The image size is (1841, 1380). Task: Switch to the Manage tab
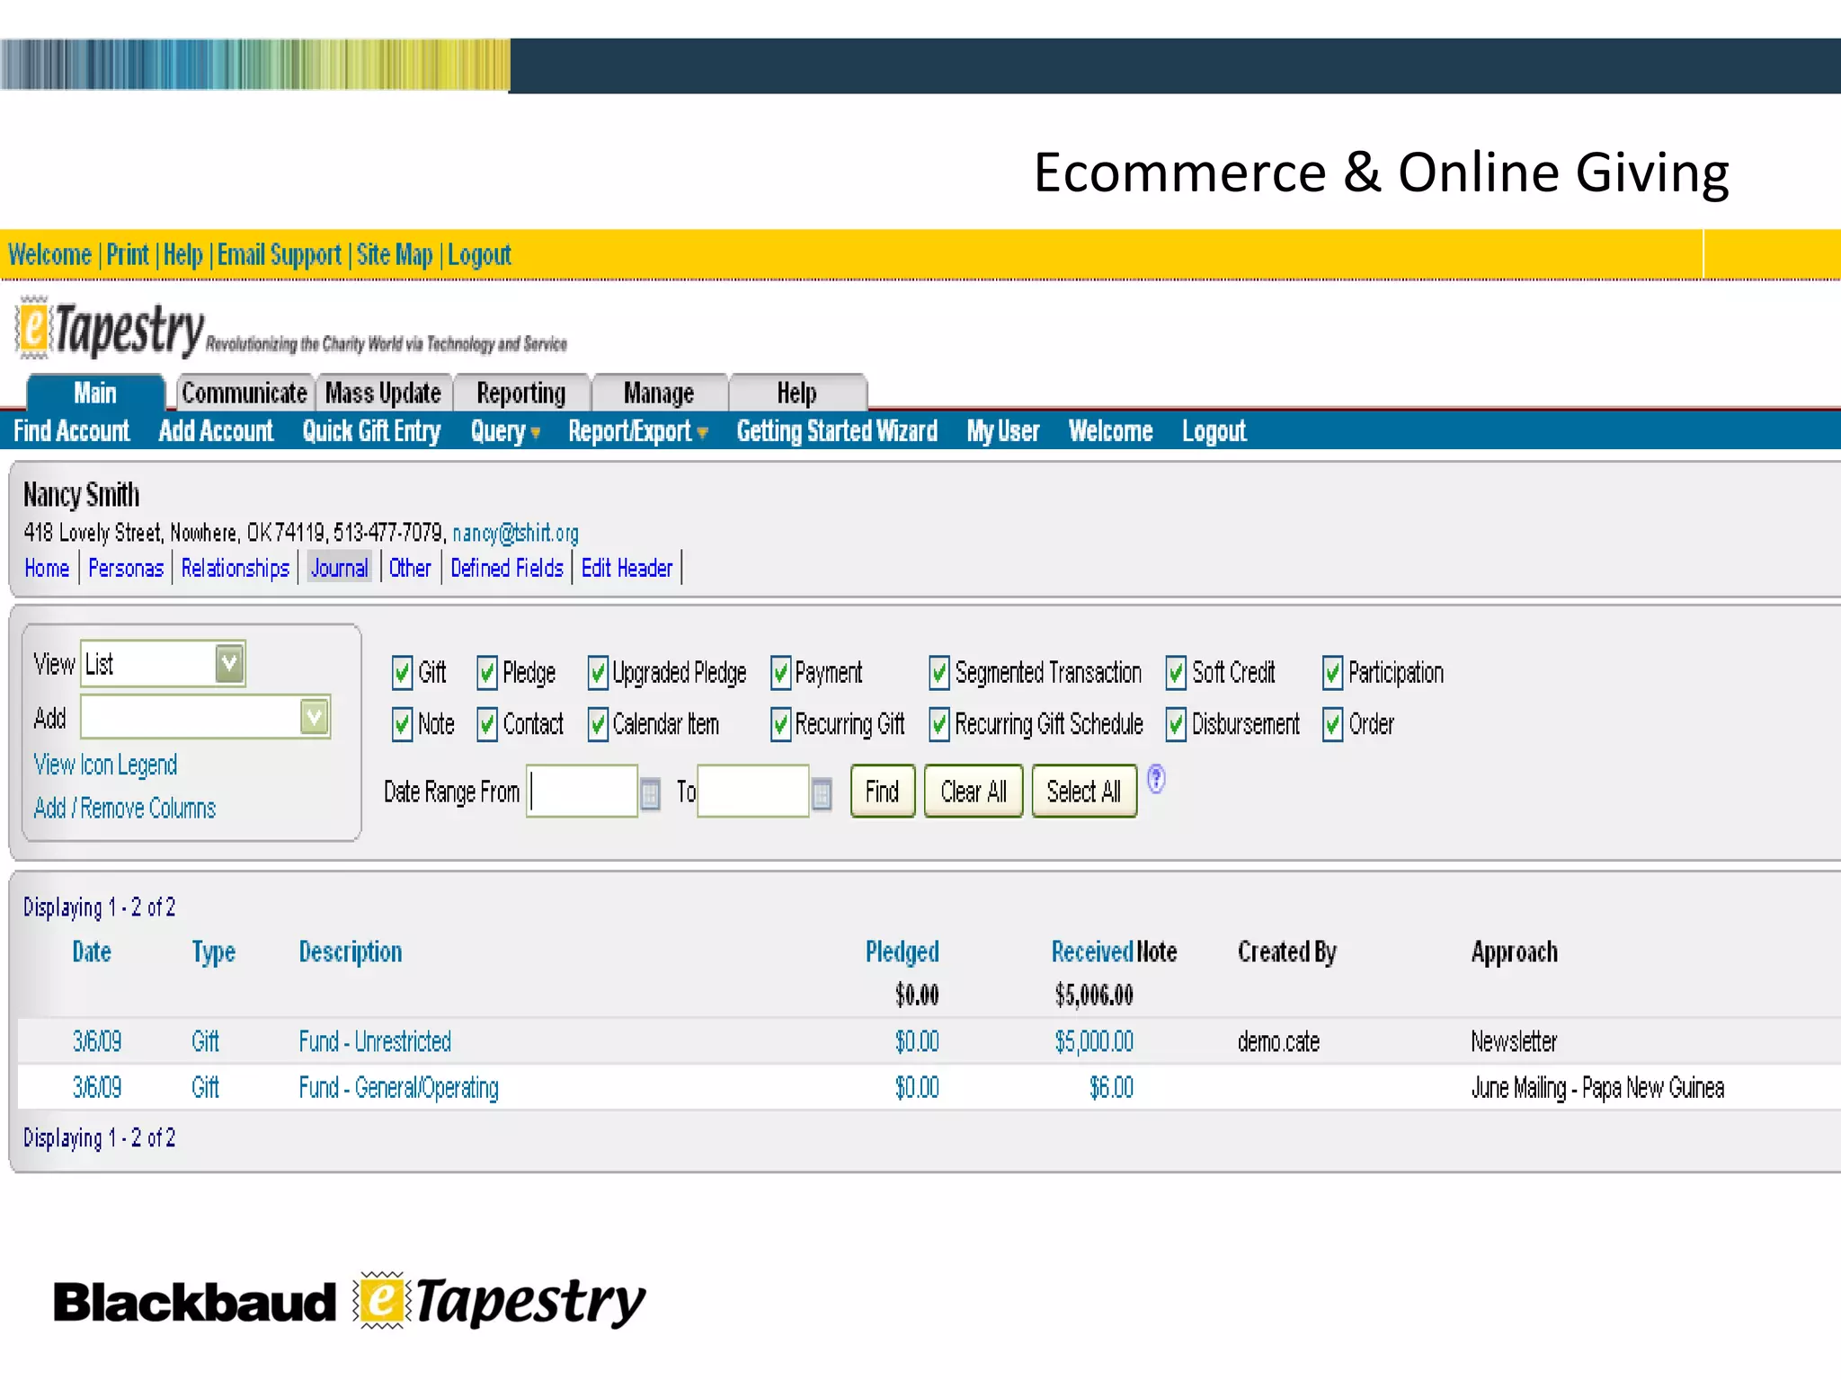click(x=659, y=393)
